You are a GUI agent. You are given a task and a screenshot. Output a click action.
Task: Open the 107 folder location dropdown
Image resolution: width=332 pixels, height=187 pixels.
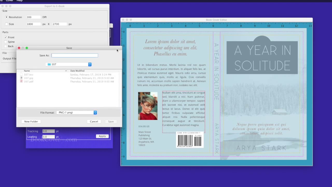tap(69, 64)
